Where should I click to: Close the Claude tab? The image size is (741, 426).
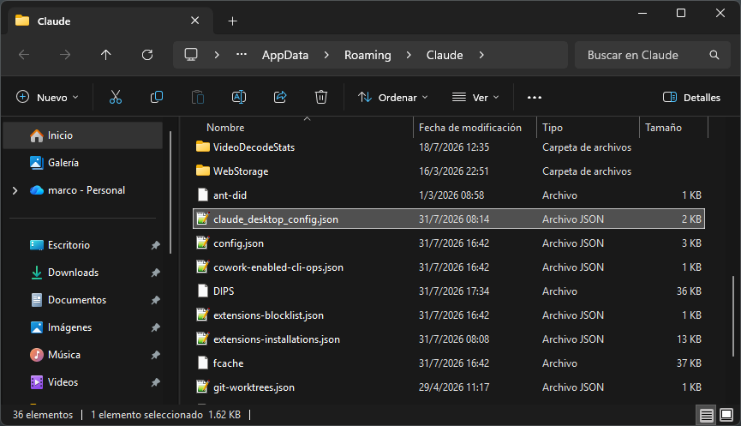tap(194, 21)
